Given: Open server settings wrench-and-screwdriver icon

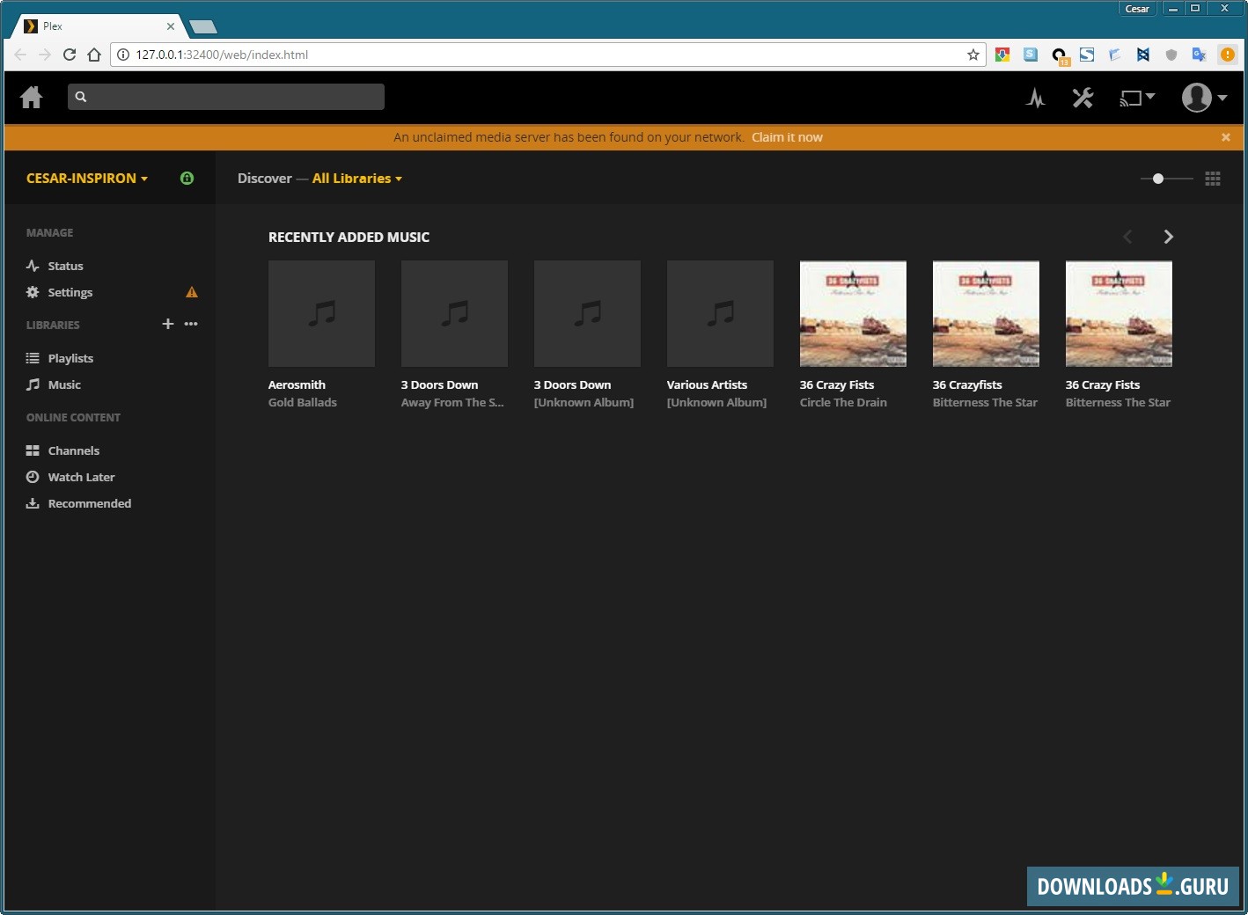Looking at the screenshot, I should pyautogui.click(x=1083, y=98).
